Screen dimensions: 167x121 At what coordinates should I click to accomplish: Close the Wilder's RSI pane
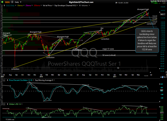4,104
